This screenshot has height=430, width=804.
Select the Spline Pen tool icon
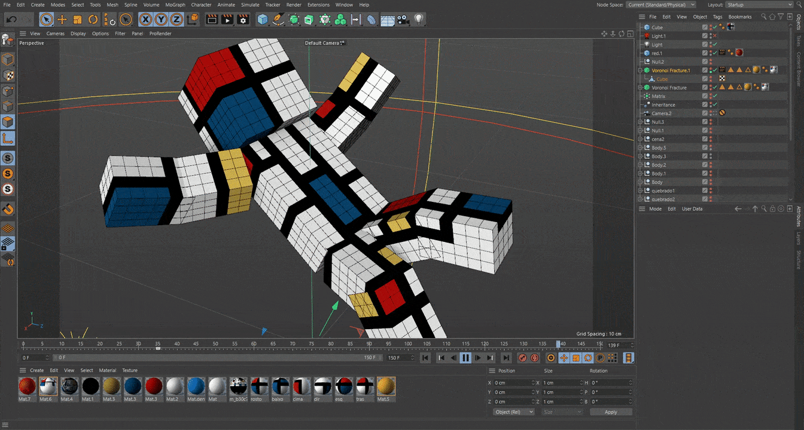coord(278,20)
